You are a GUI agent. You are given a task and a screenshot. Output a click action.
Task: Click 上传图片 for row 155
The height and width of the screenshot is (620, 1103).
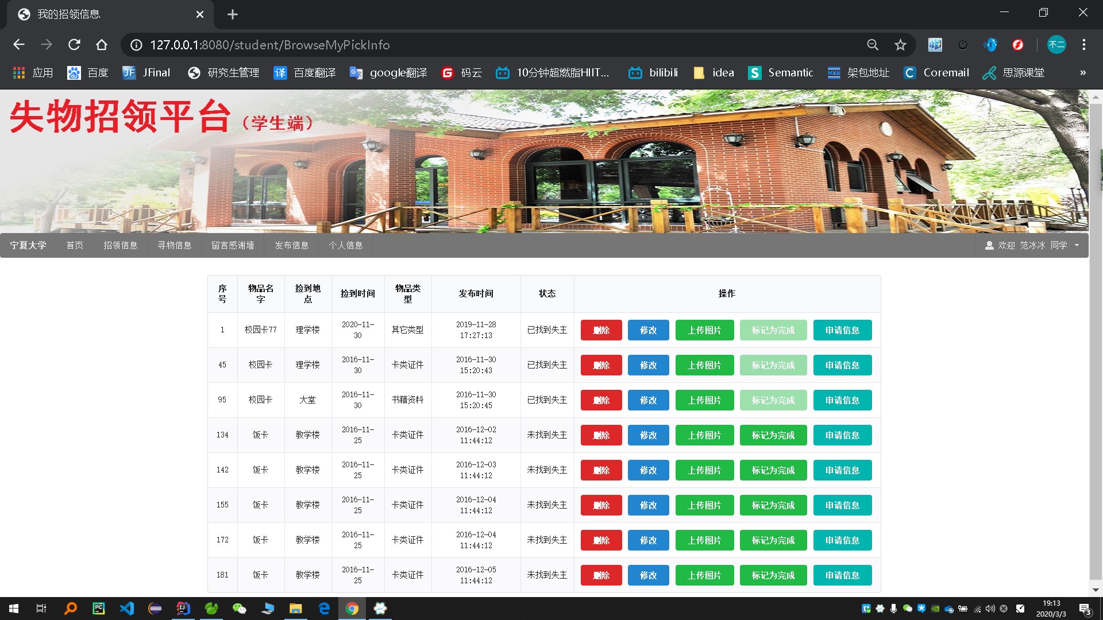pyautogui.click(x=704, y=505)
